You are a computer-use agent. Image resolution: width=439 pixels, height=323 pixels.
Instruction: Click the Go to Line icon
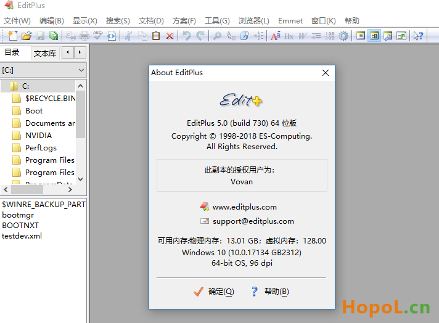pyautogui.click(x=258, y=36)
